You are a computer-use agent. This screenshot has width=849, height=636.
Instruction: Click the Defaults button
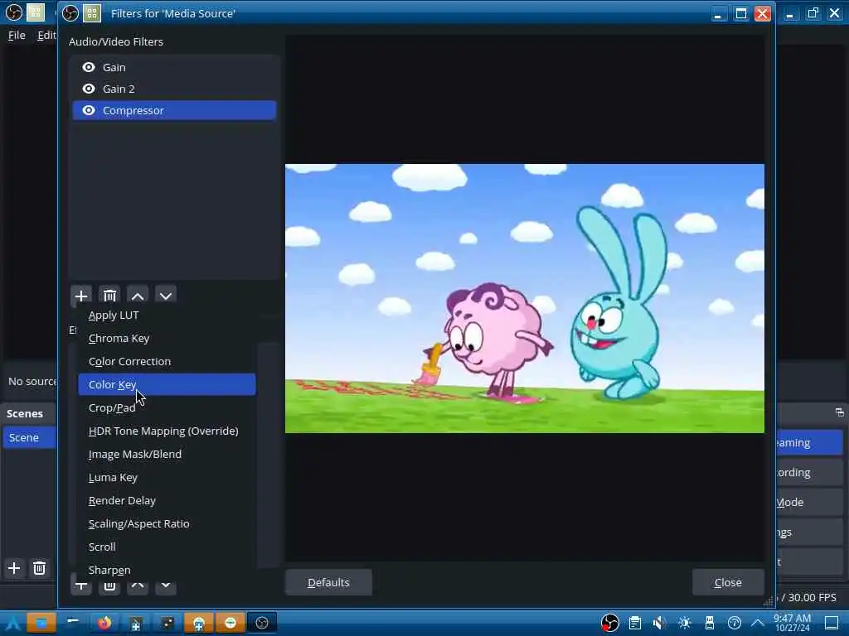(x=328, y=582)
